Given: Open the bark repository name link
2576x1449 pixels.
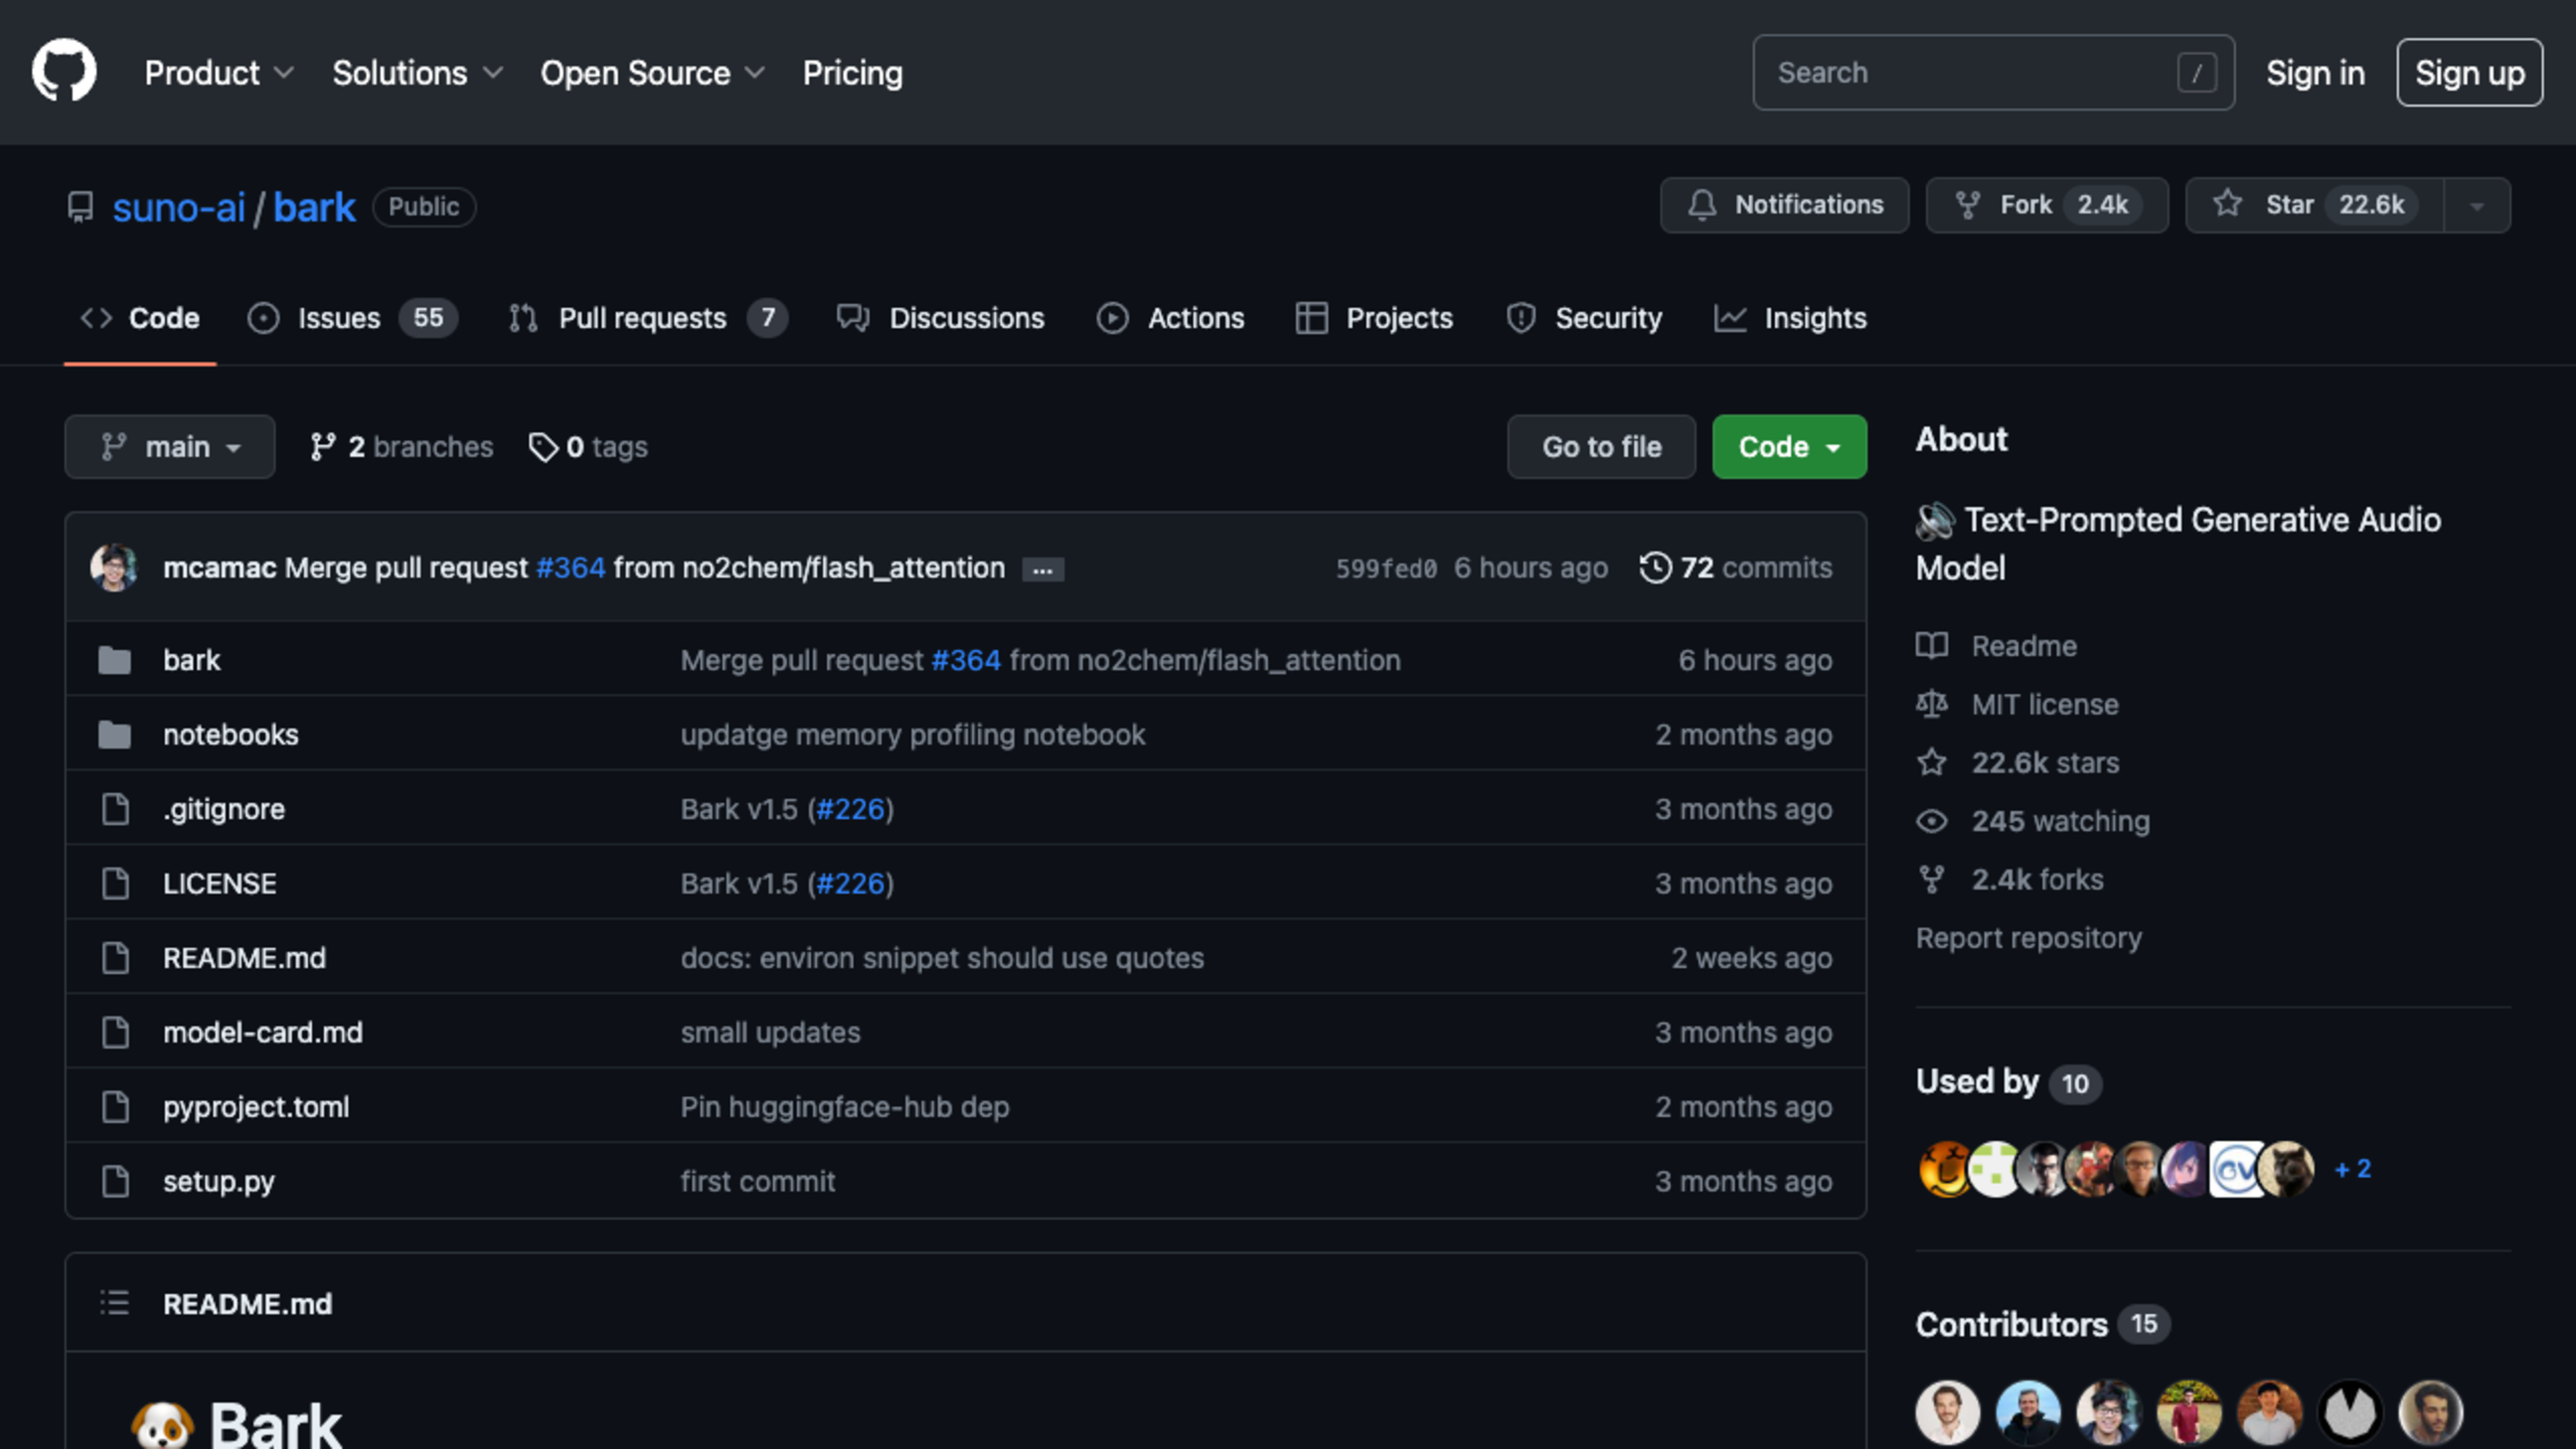Looking at the screenshot, I should (x=314, y=207).
